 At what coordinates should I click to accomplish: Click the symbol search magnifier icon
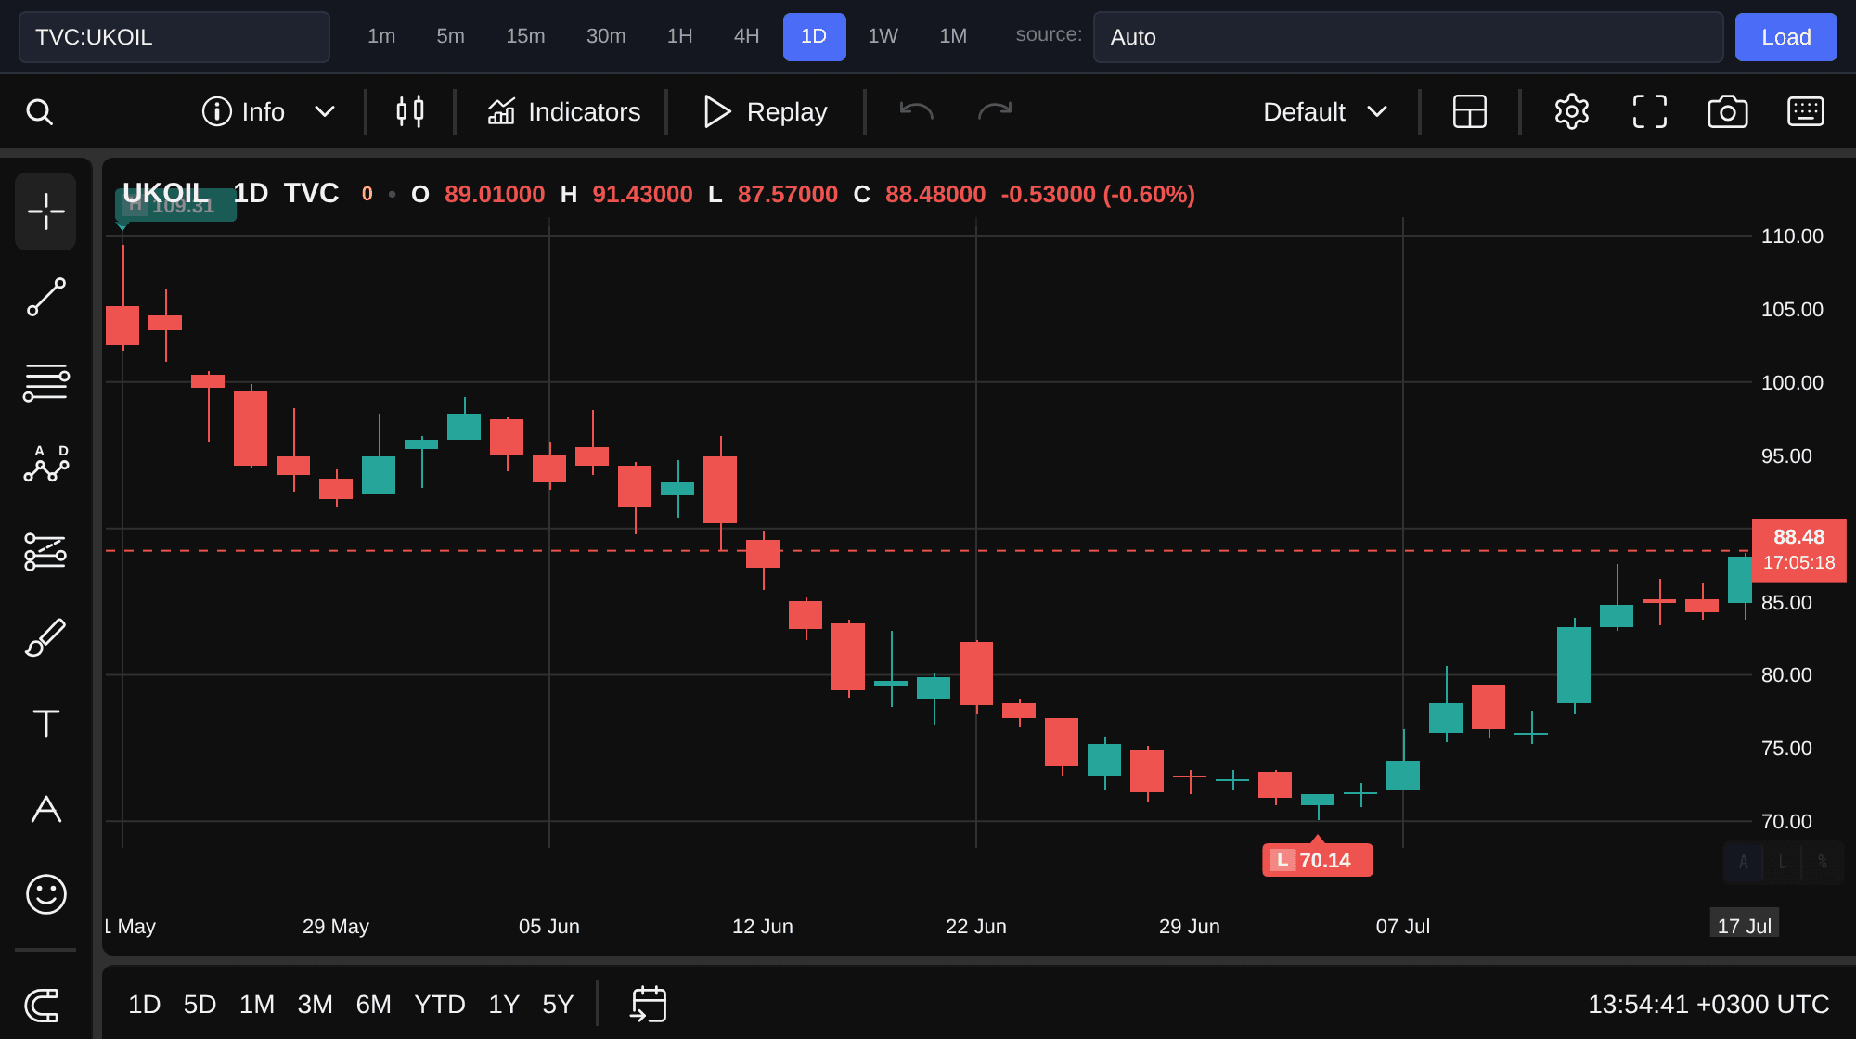39,112
